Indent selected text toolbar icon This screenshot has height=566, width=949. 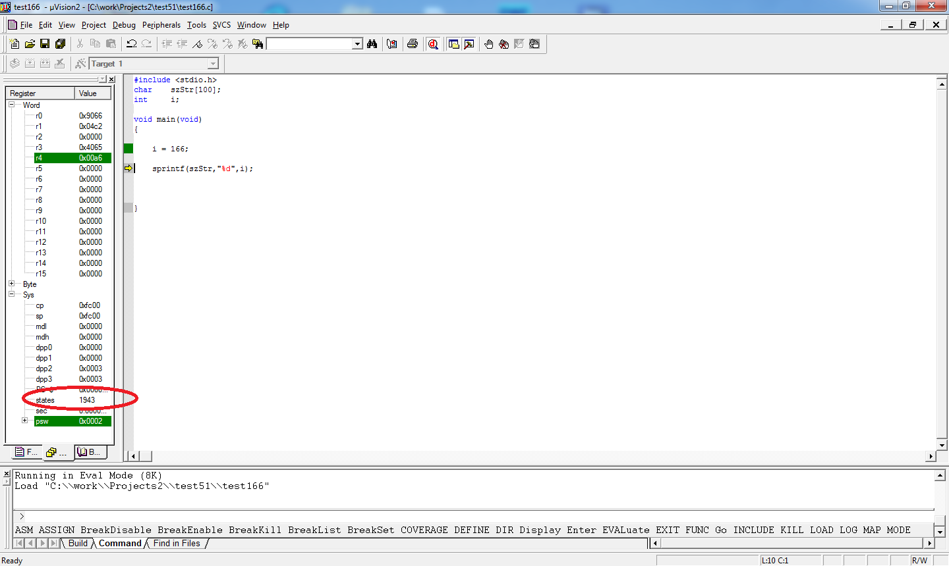[x=167, y=44]
